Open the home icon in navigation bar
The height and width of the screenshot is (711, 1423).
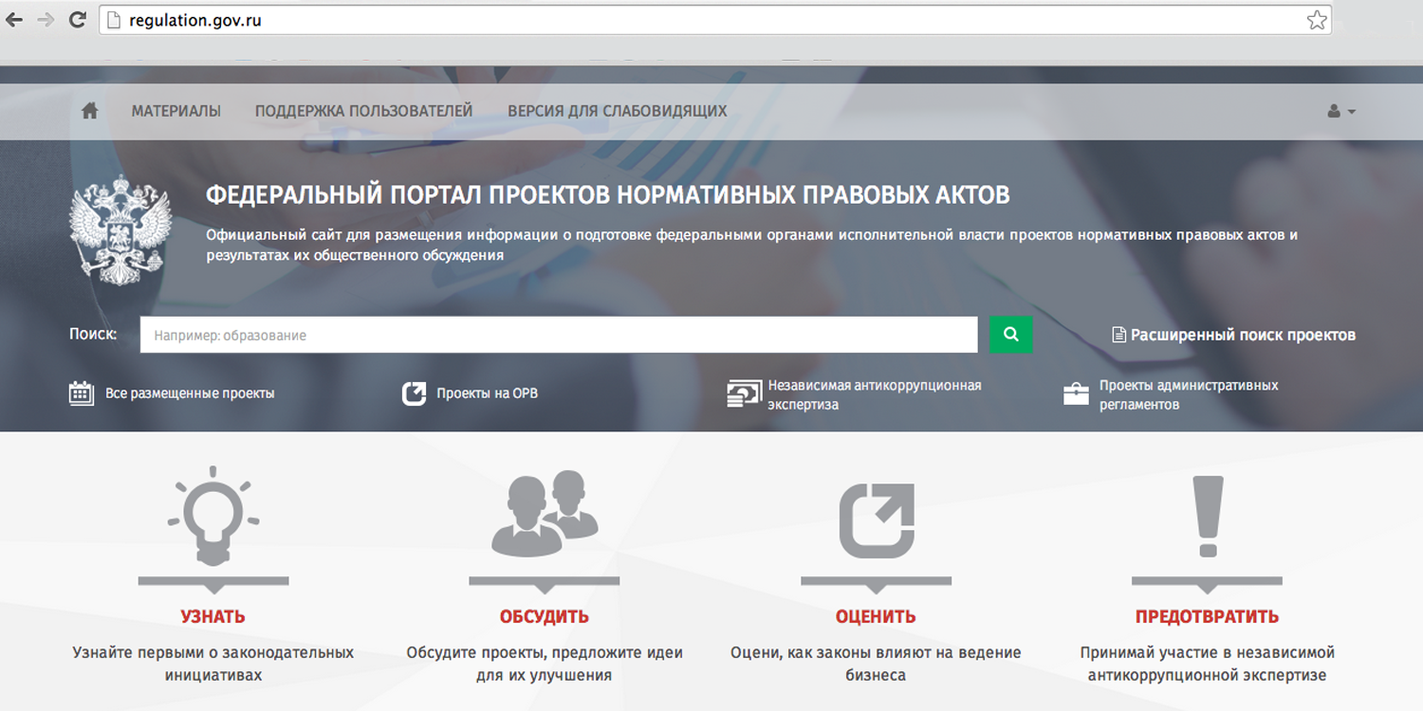pyautogui.click(x=90, y=111)
